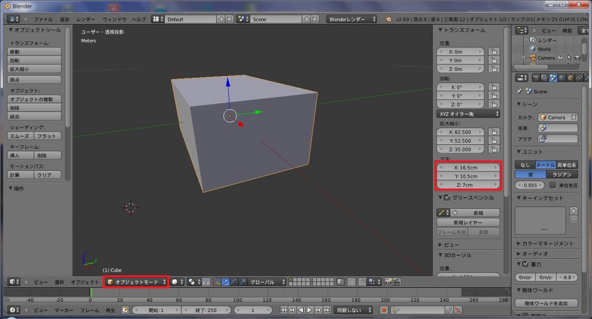
Task: Toggle the 3D manipulator widget icon
Action: (217, 282)
